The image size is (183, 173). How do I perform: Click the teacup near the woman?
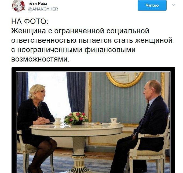pyautogui.click(x=58, y=121)
